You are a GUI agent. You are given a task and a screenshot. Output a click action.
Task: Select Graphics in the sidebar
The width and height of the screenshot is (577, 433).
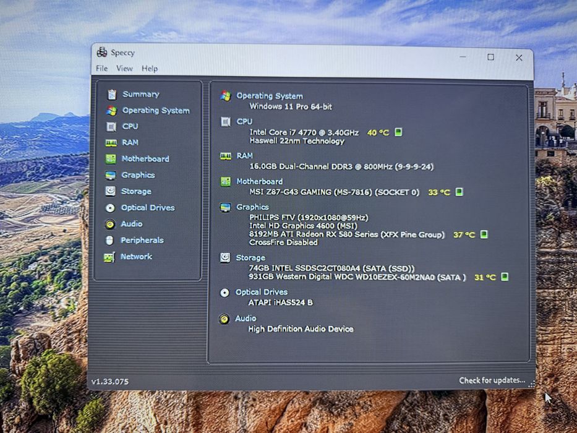click(x=139, y=175)
